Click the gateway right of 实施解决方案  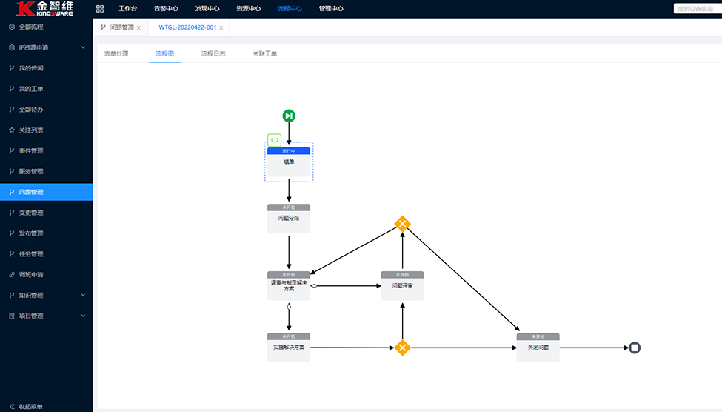[x=402, y=348]
